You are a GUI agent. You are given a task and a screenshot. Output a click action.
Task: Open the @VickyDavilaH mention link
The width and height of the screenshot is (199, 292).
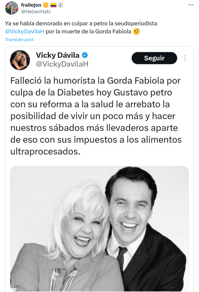click(x=25, y=31)
